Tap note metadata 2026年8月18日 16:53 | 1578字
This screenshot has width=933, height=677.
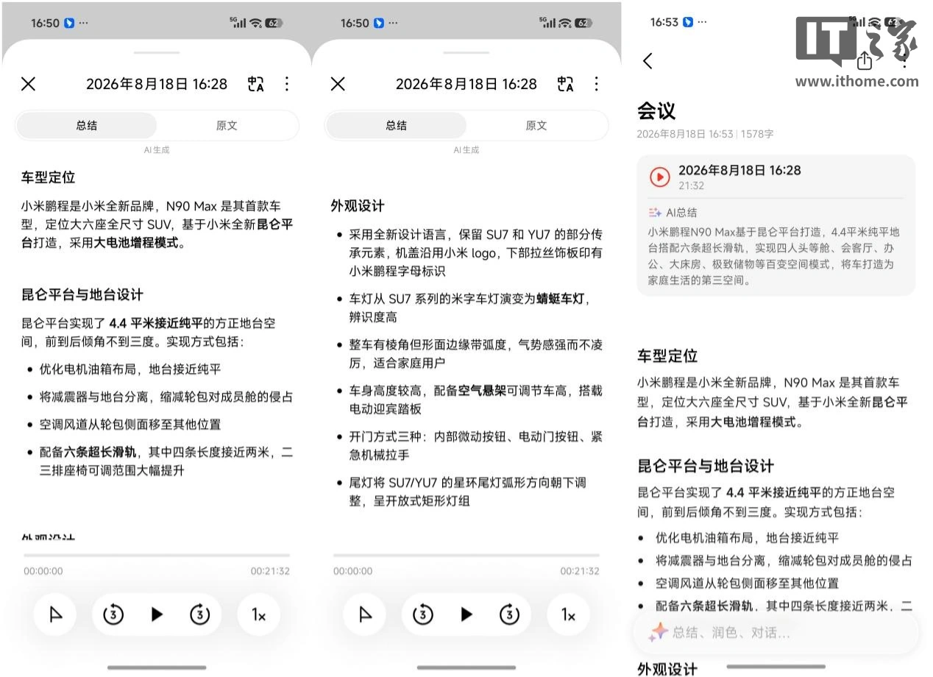coord(705,134)
